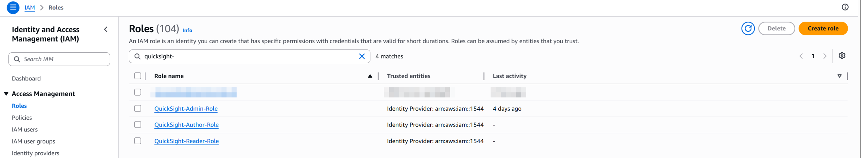Click the '4 days ago' activity cell

click(x=507, y=109)
